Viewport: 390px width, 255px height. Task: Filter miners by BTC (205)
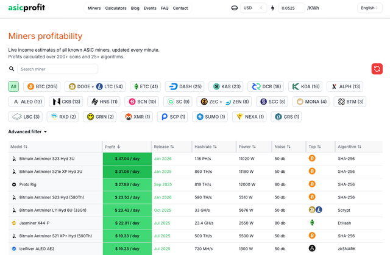[42, 86]
